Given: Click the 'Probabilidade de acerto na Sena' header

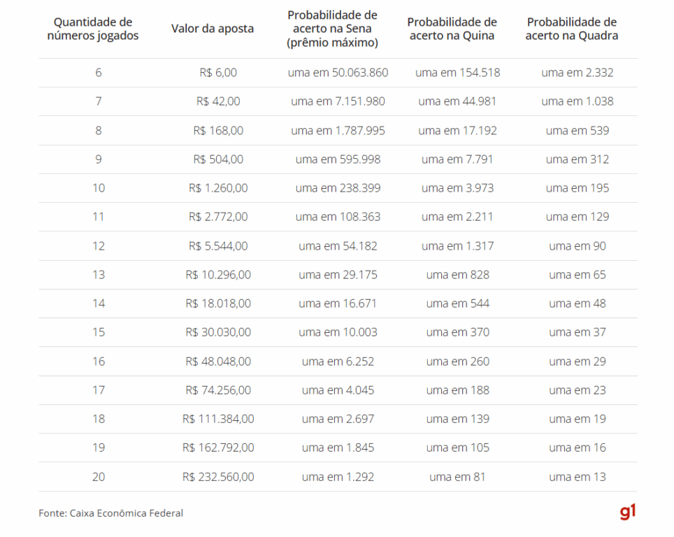Looking at the screenshot, I should tap(332, 29).
